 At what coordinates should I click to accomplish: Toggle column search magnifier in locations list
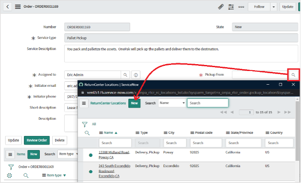[x=87, y=133]
